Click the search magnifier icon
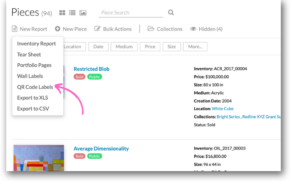The width and height of the screenshot is (292, 185). (171, 13)
